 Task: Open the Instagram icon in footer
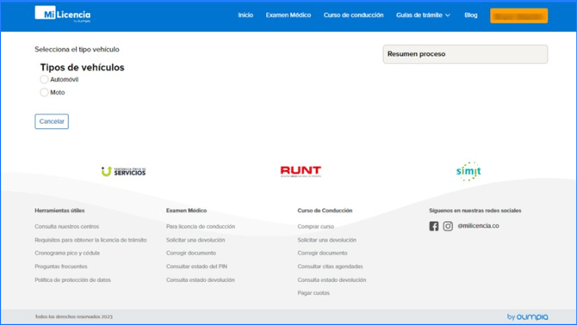coord(448,226)
